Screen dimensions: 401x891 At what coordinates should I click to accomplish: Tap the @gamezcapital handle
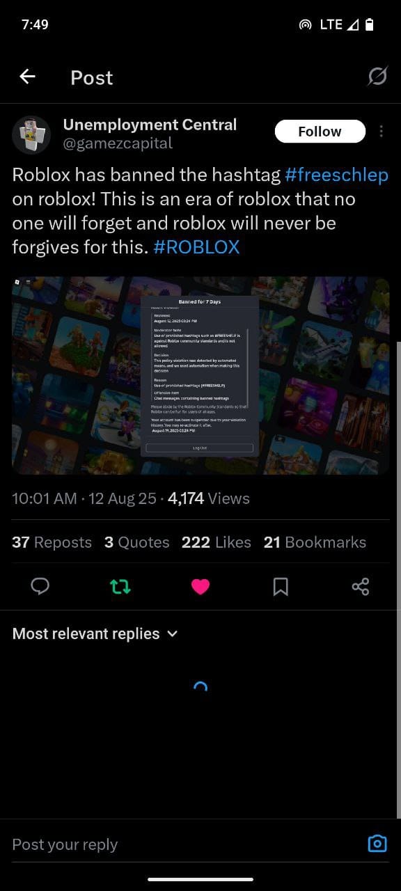tap(118, 143)
